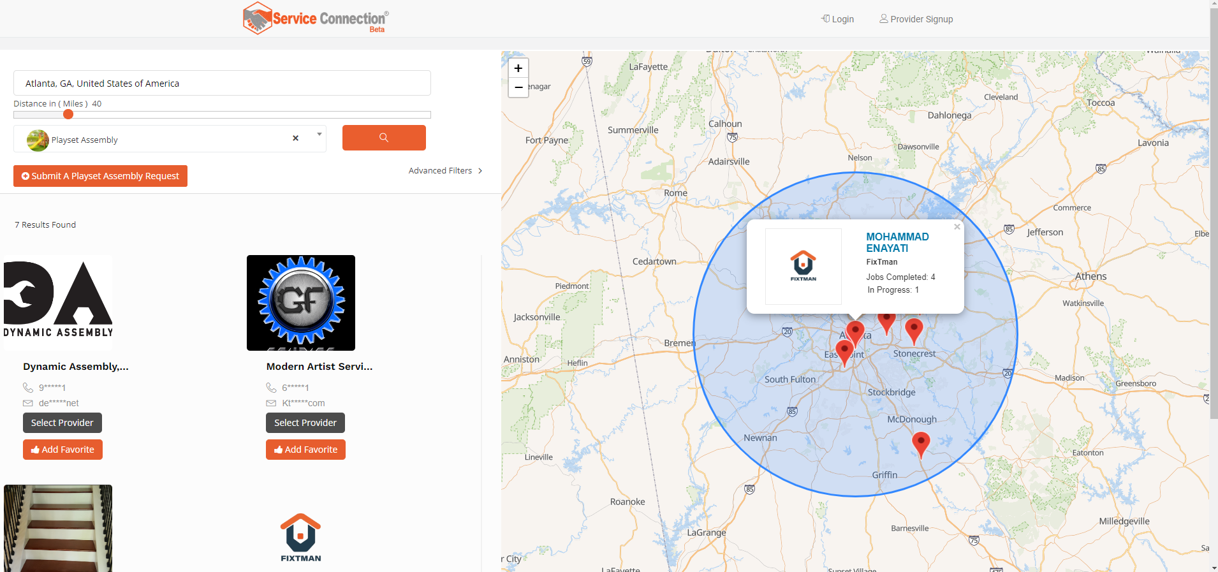Click the Atlanta location input field
The width and height of the screenshot is (1218, 572).
click(222, 84)
